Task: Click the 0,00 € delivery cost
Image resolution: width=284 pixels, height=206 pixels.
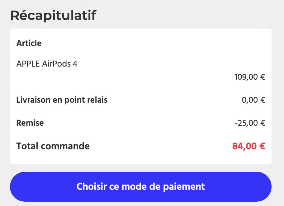Action: pyautogui.click(x=253, y=100)
